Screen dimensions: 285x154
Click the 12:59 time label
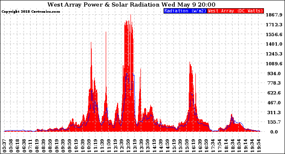pos(128,146)
